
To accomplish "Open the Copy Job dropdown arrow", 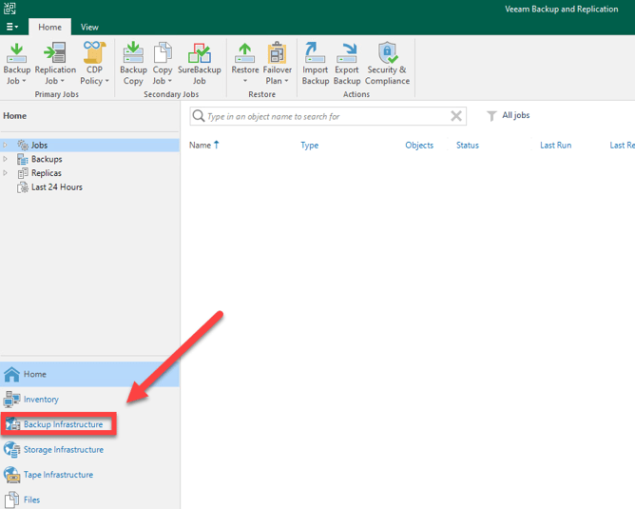I will [170, 81].
